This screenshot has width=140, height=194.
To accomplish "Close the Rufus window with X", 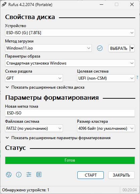I will [132, 5].
